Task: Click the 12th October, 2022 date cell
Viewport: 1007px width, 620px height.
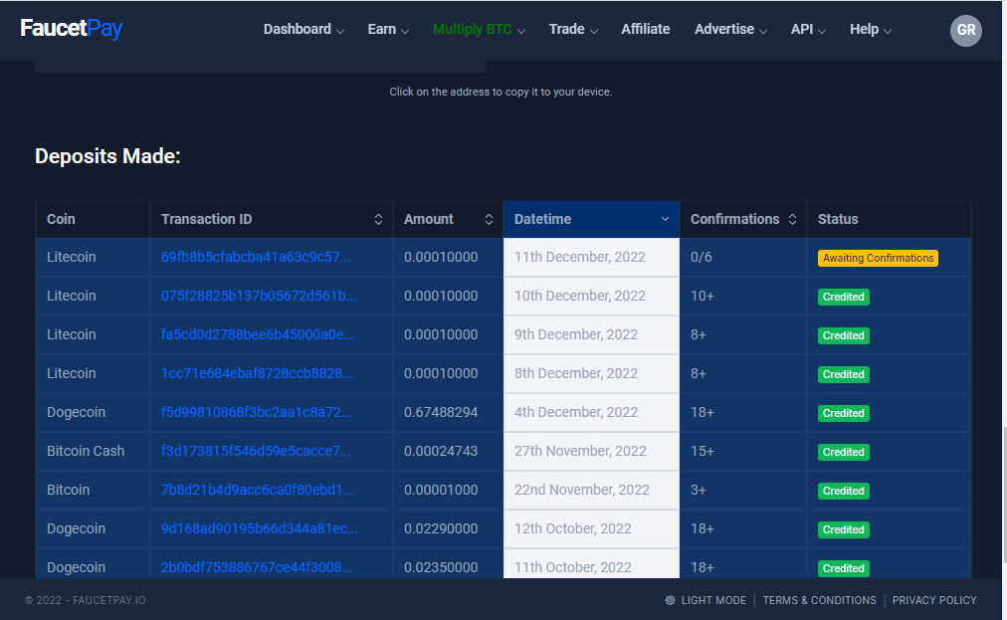Action: pos(591,528)
